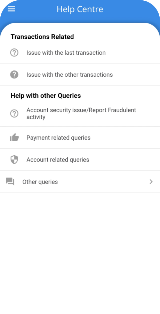Select the Other queries row text
The height and width of the screenshot is (314, 160).
pos(40,182)
